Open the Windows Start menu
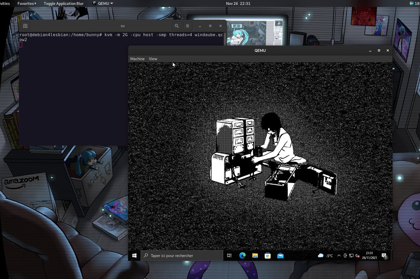The height and width of the screenshot is (279, 420). pos(134,256)
